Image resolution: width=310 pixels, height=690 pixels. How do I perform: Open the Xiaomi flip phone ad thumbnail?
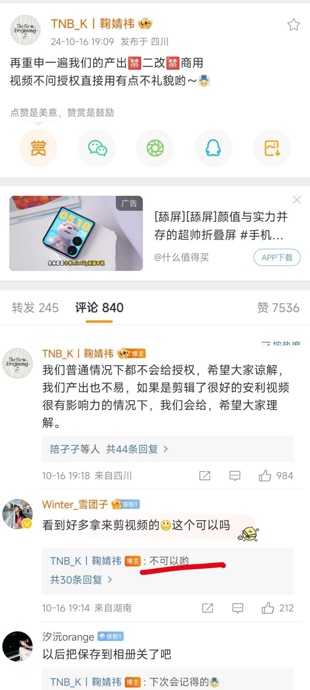pyautogui.click(x=76, y=233)
